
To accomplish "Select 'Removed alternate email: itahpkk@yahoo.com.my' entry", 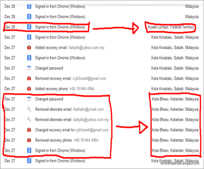I will point(72,119).
